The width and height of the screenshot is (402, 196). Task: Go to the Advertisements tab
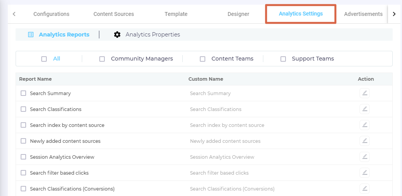click(x=363, y=14)
